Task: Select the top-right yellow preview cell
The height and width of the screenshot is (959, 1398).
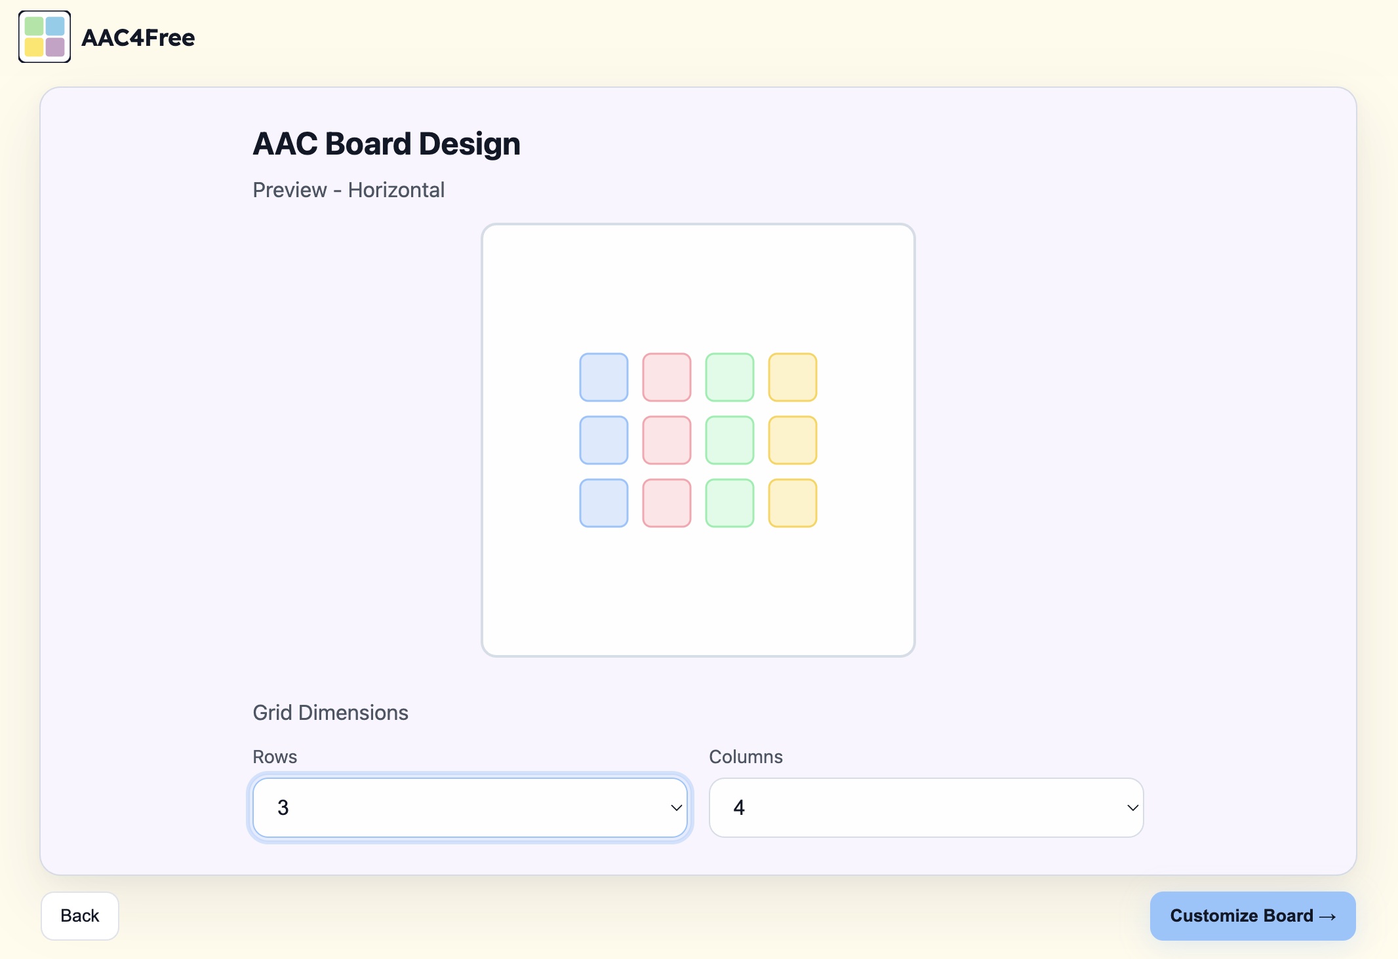Action: [793, 377]
